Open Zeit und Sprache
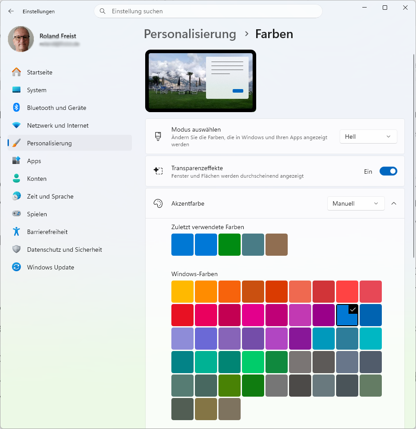Screen dimensions: 416x429 point(70,196)
